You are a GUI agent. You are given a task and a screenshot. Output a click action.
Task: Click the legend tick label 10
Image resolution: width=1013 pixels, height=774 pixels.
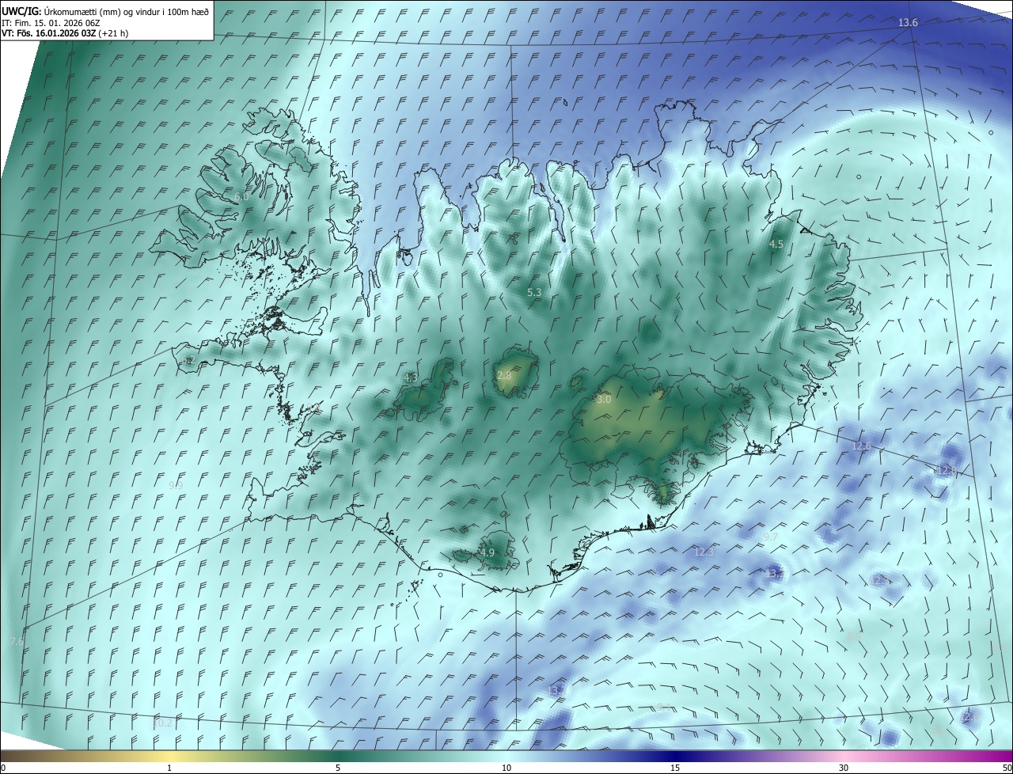pyautogui.click(x=506, y=768)
